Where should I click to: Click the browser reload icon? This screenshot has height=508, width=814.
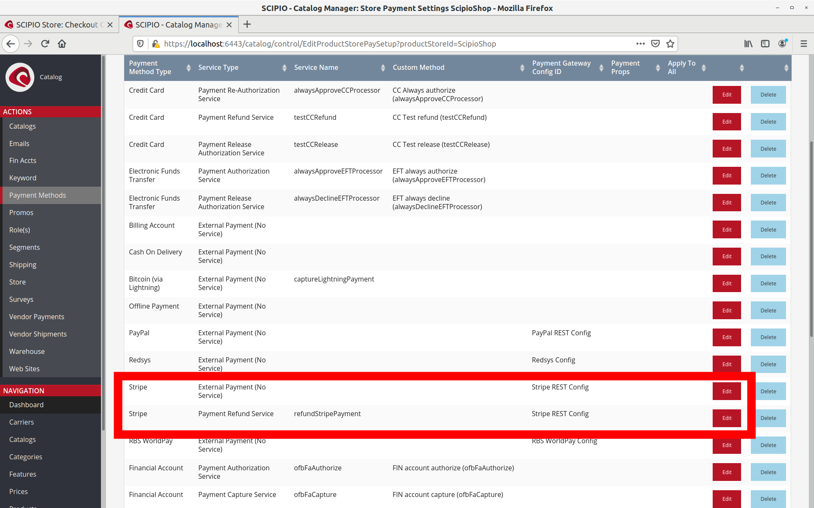45,44
